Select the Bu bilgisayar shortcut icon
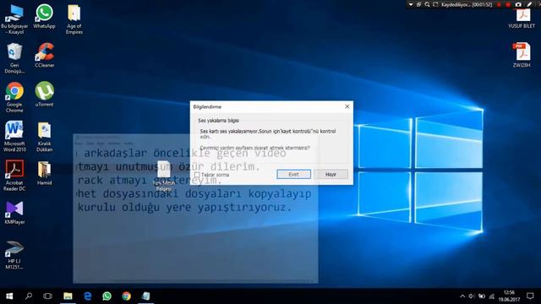Image resolution: width=541 pixels, height=304 pixels. [x=14, y=19]
